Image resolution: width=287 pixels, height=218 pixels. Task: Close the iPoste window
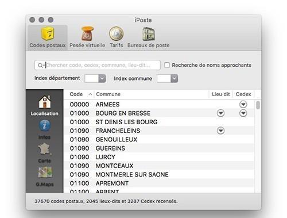coord(32,20)
